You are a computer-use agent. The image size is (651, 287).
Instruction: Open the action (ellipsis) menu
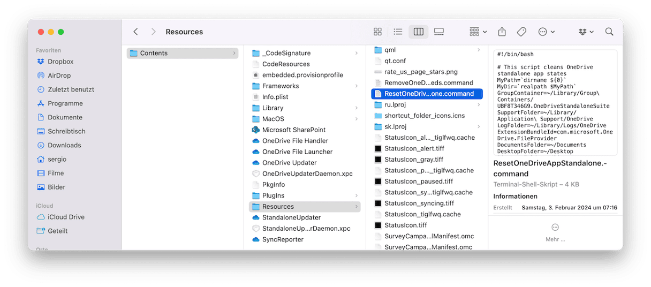coord(546,32)
